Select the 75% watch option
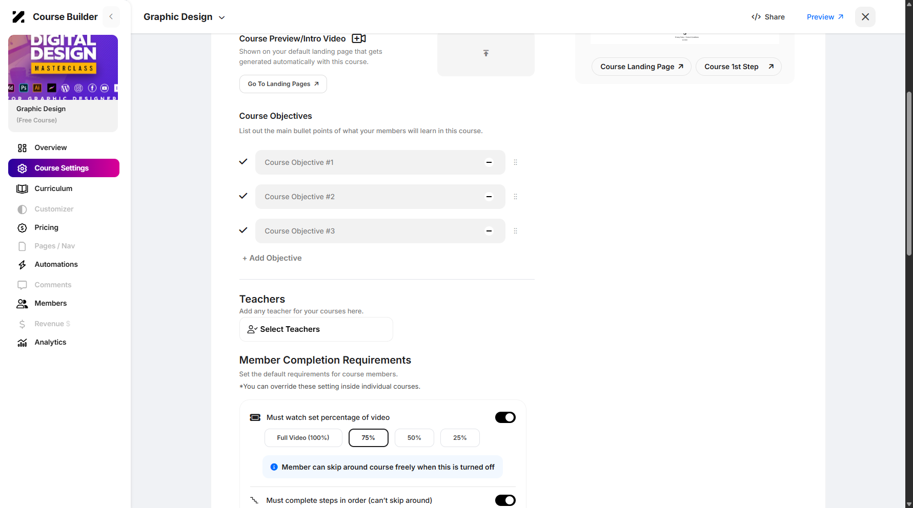913x508 pixels. coord(368,438)
